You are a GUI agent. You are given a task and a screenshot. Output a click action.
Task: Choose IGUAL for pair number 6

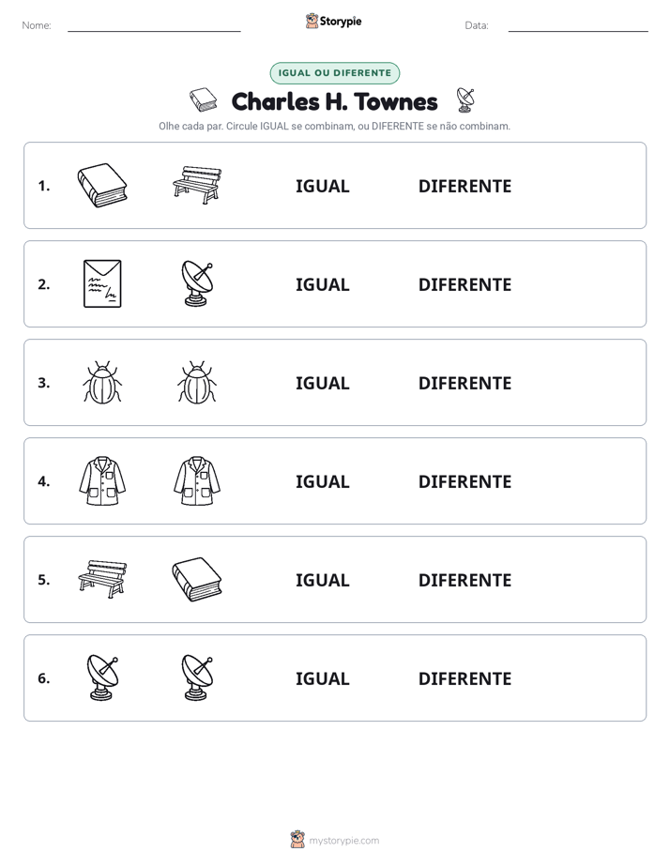click(x=322, y=677)
